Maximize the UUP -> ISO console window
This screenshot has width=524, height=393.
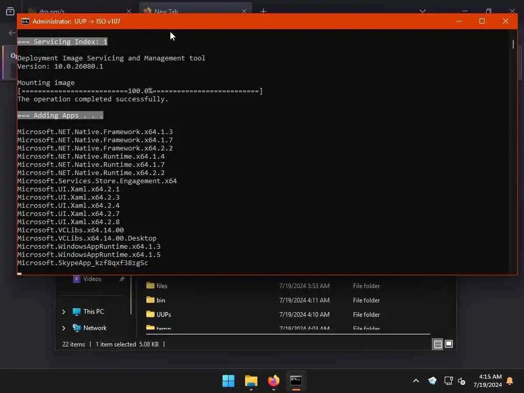point(482,21)
